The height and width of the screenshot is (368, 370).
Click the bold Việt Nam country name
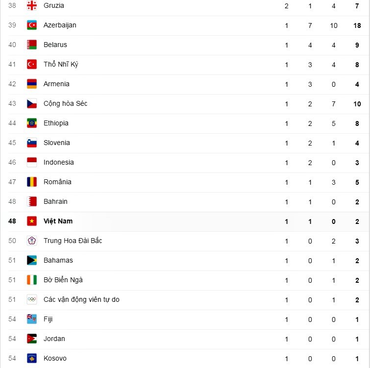[58, 221]
